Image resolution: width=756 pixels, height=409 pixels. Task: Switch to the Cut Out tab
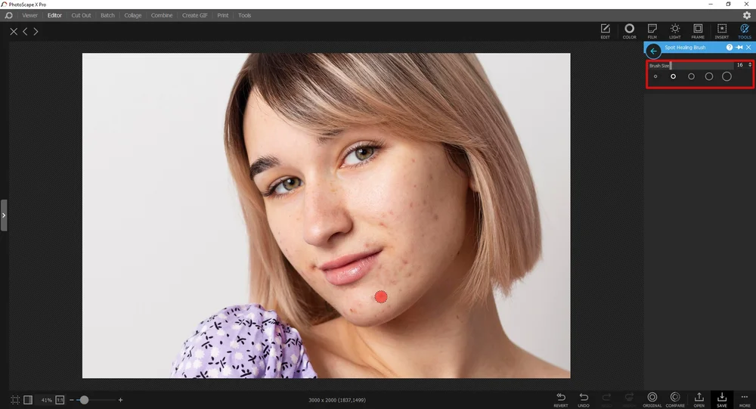click(x=81, y=15)
